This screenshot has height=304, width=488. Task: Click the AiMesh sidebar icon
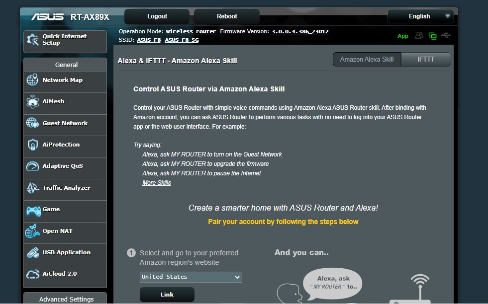click(33, 101)
